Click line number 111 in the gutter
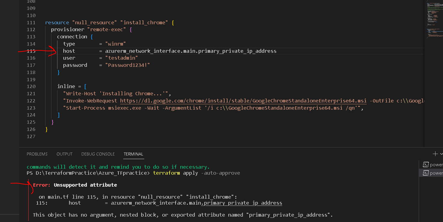Viewport: 443px width, 222px height. 31,22
